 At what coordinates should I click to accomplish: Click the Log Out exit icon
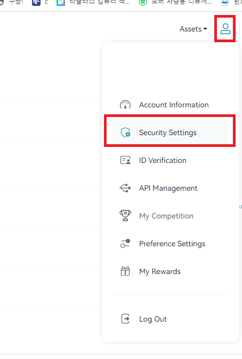125,319
